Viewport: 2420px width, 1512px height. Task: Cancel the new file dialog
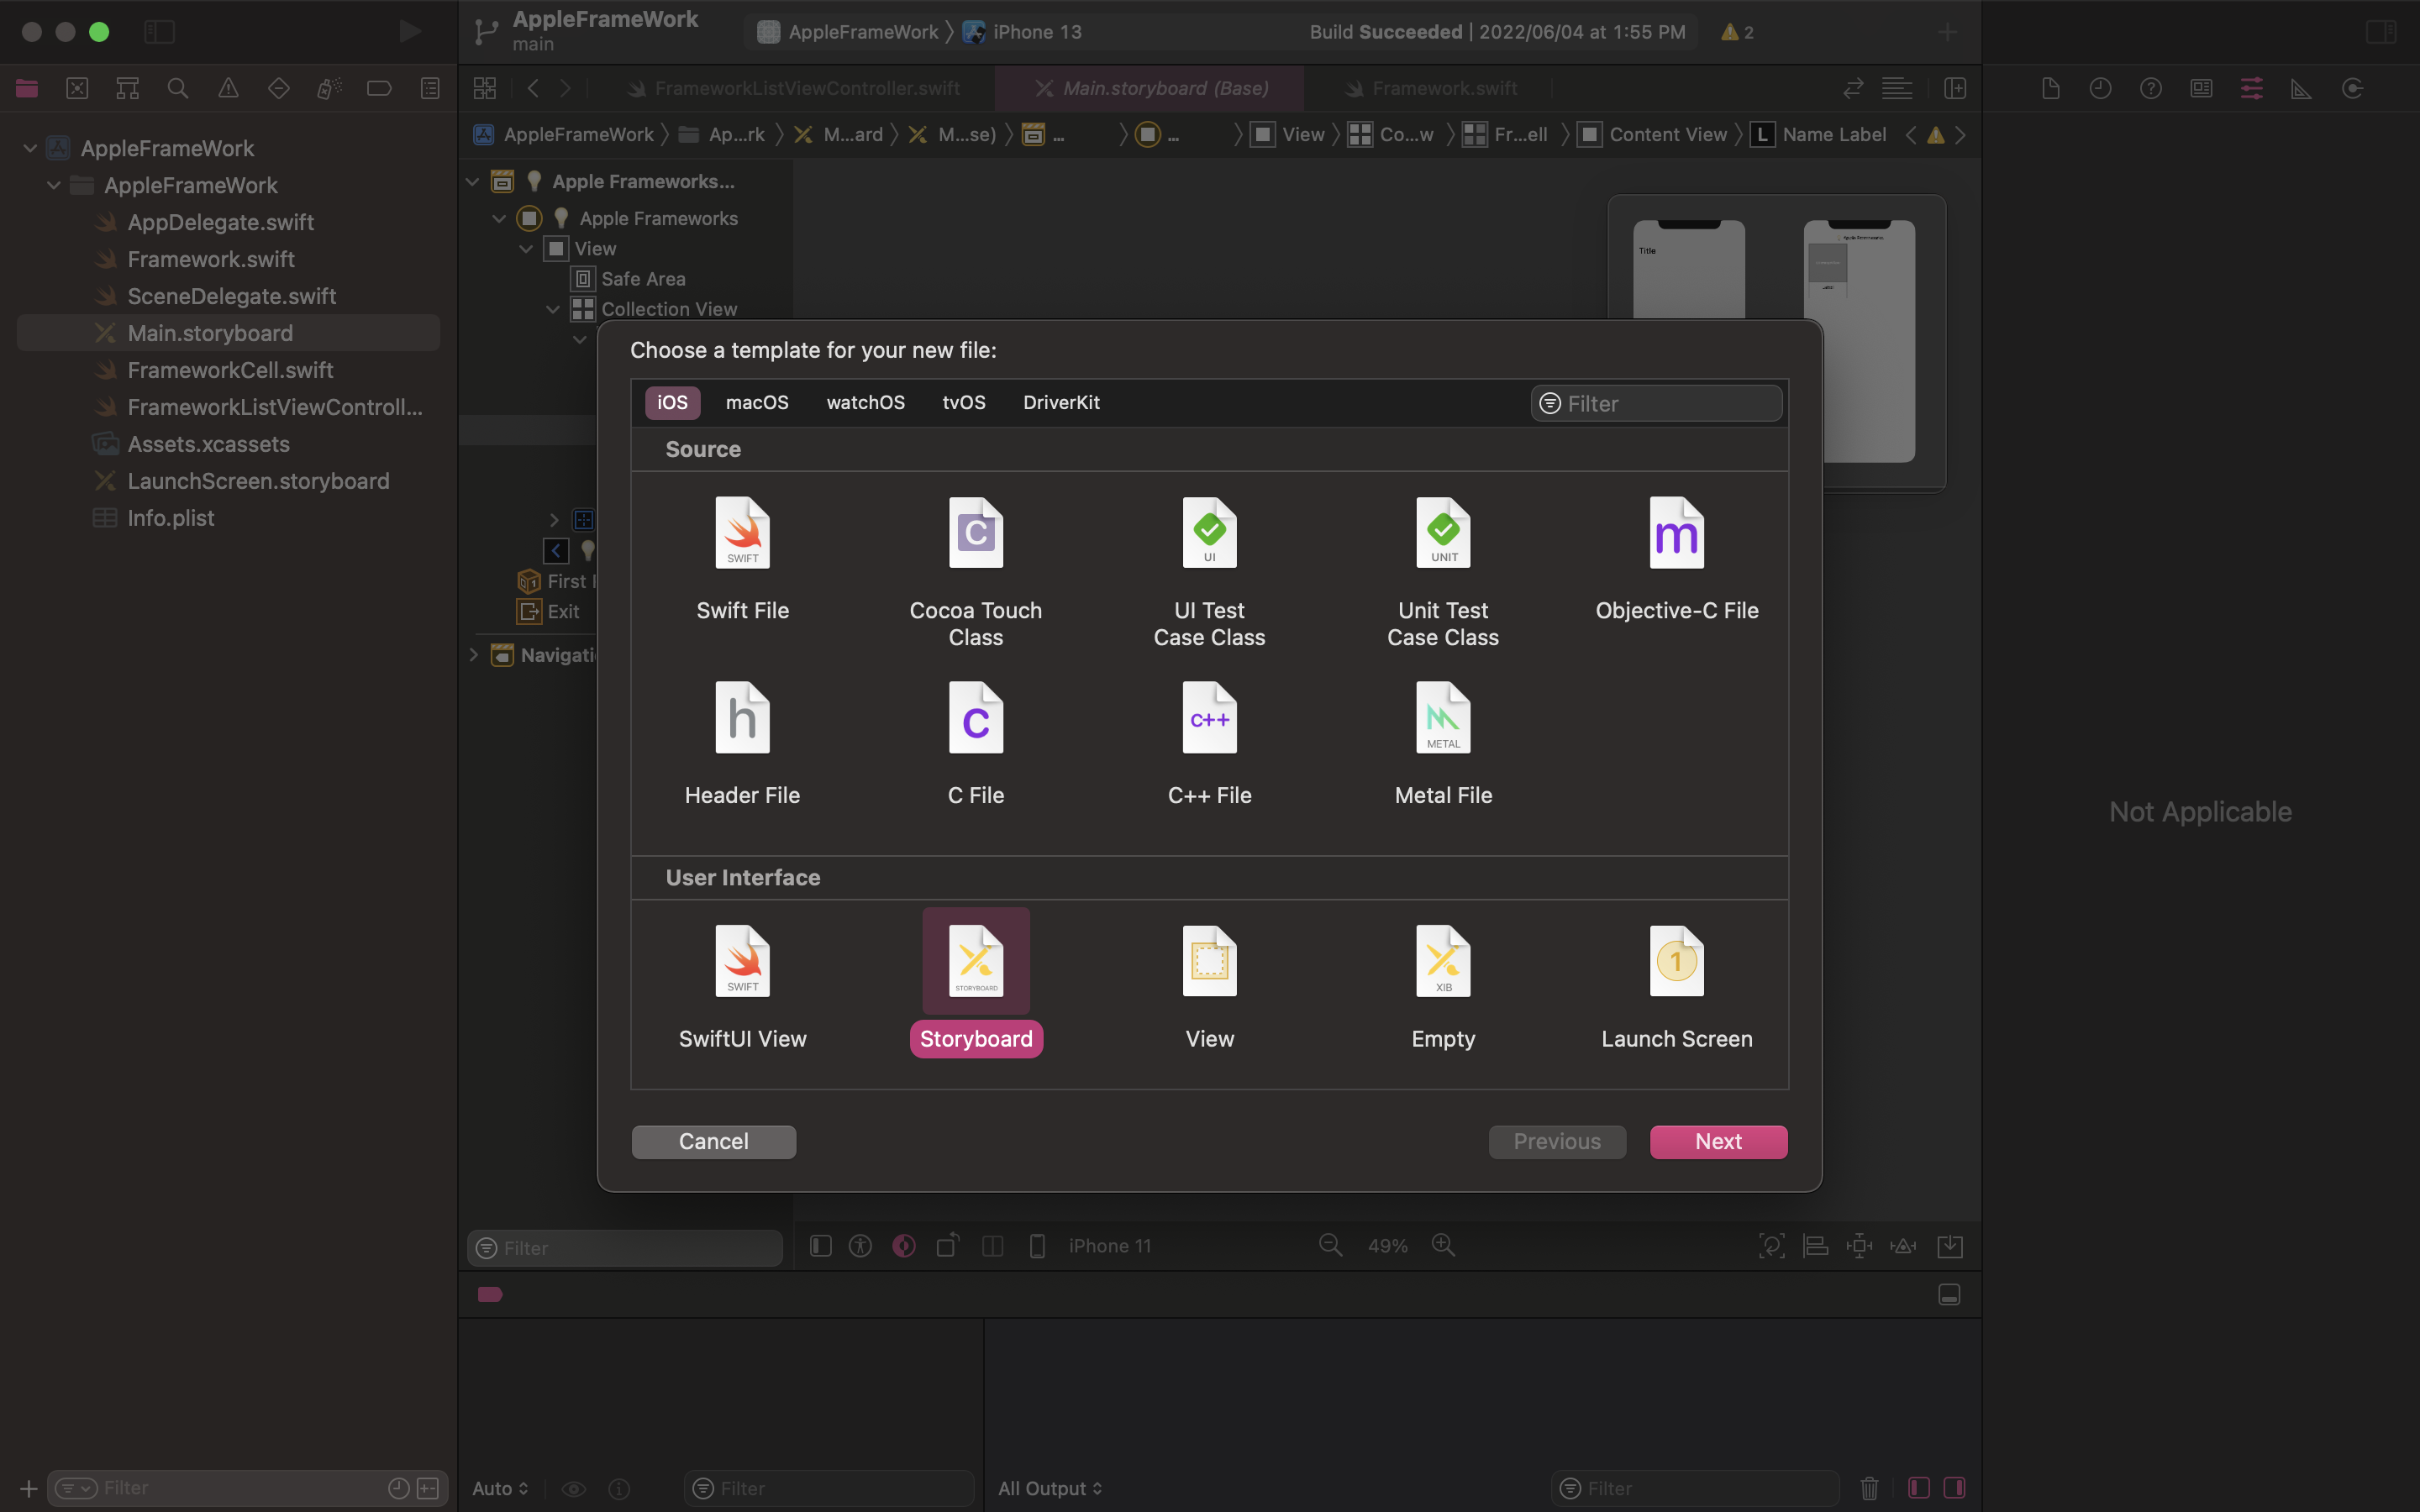pos(713,1141)
